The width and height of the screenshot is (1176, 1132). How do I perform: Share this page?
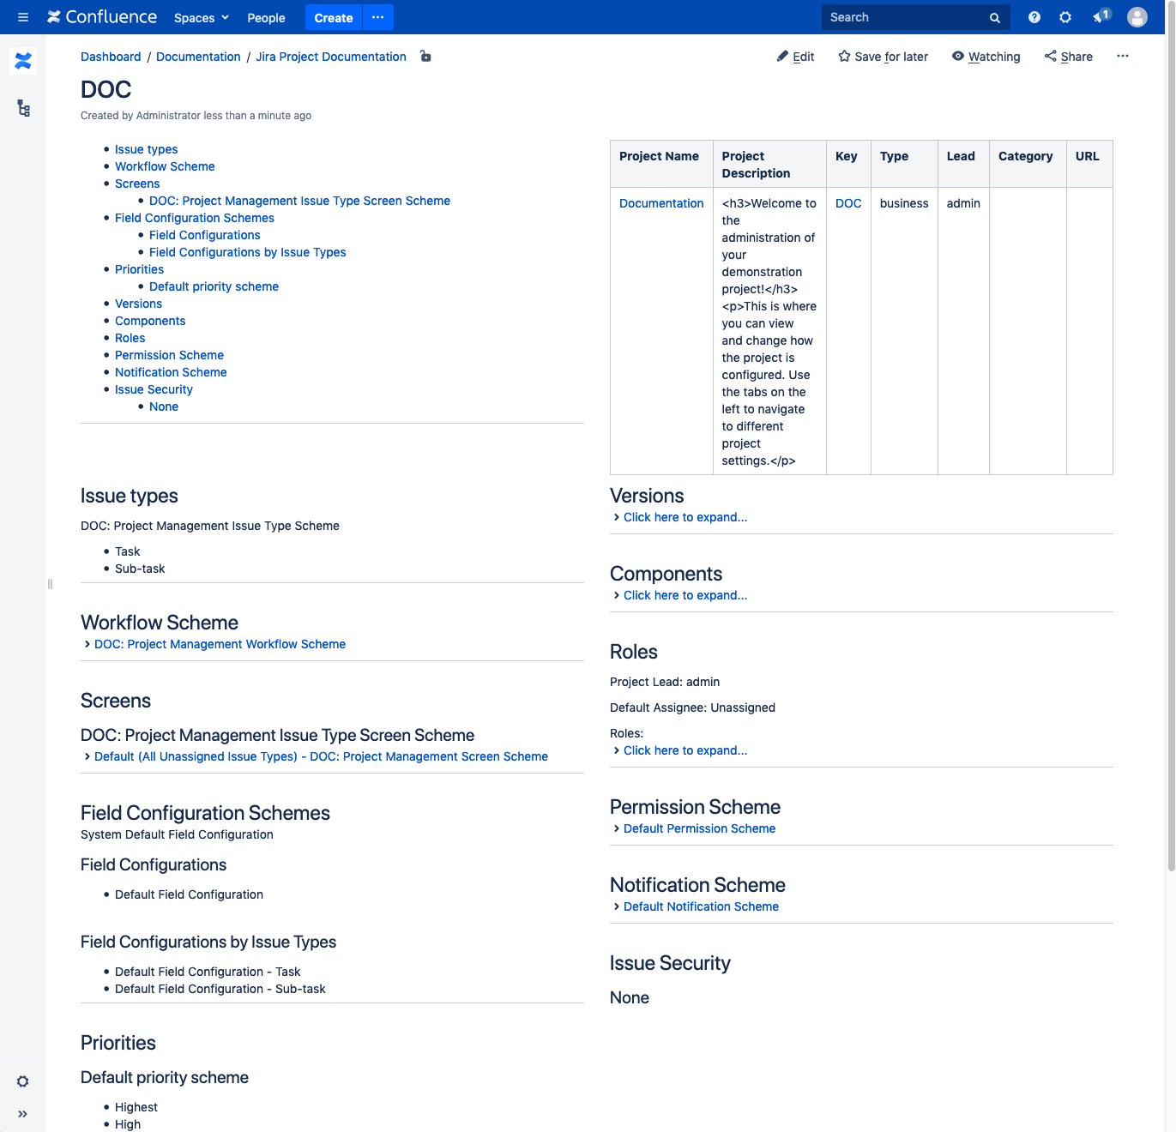pos(1069,57)
